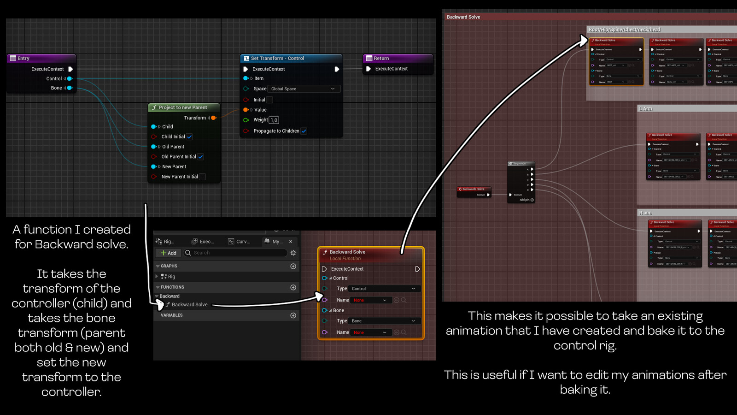Select the Sequence node header
The width and height of the screenshot is (737, 415).
pyautogui.click(x=521, y=164)
